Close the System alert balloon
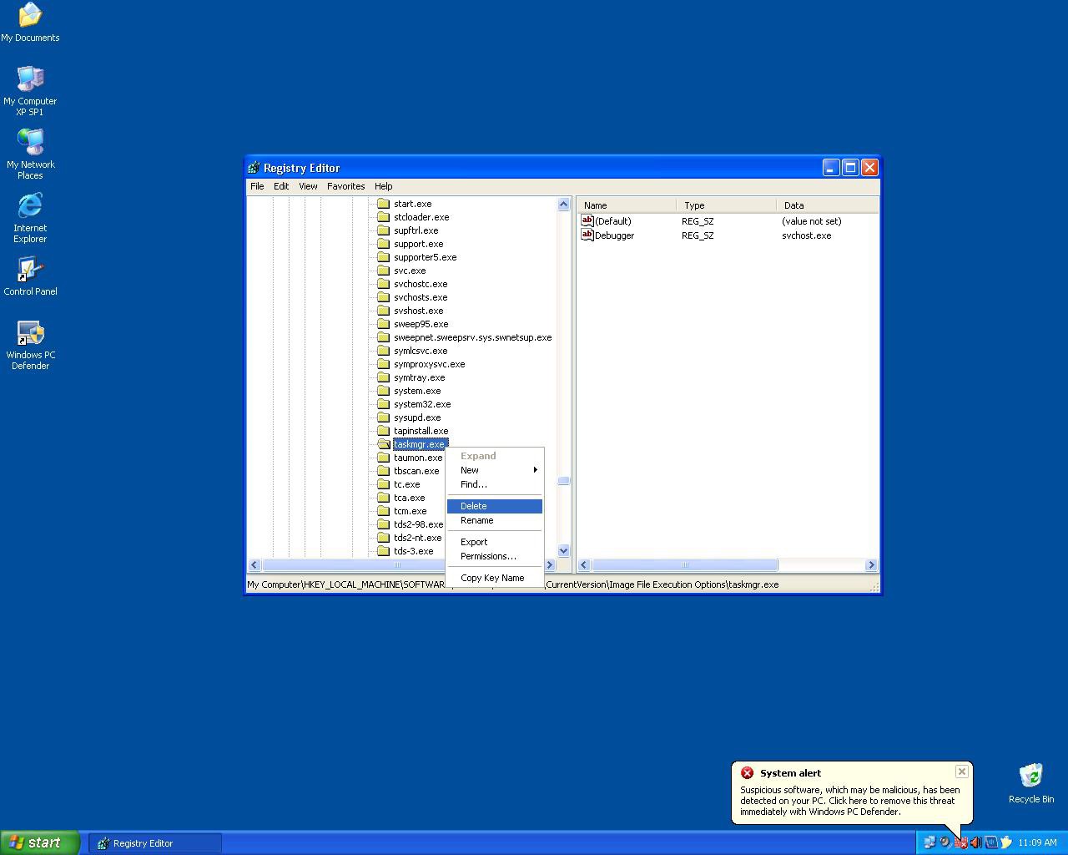 click(961, 772)
